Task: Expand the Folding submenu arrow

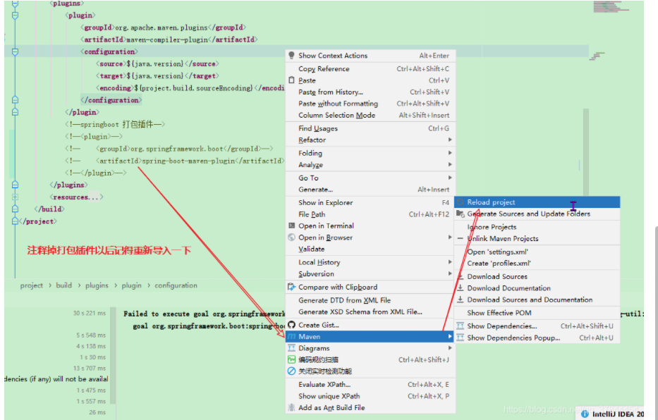Action: pyautogui.click(x=450, y=153)
